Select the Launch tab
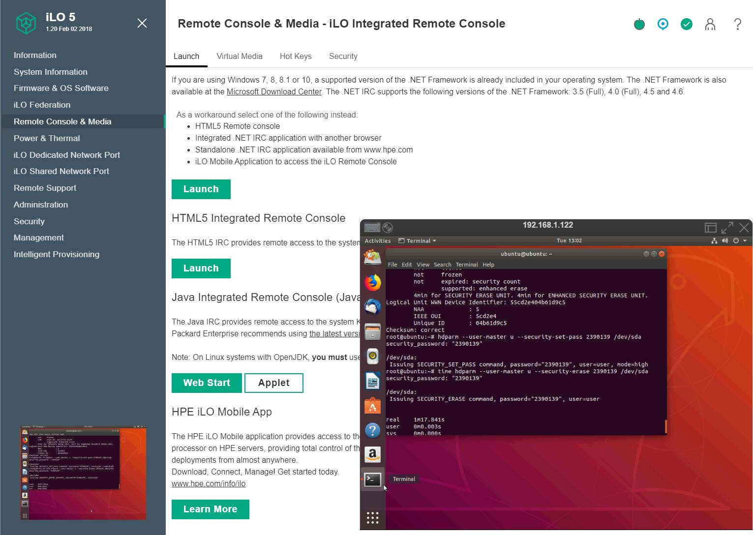Image resolution: width=753 pixels, height=535 pixels. pos(186,56)
